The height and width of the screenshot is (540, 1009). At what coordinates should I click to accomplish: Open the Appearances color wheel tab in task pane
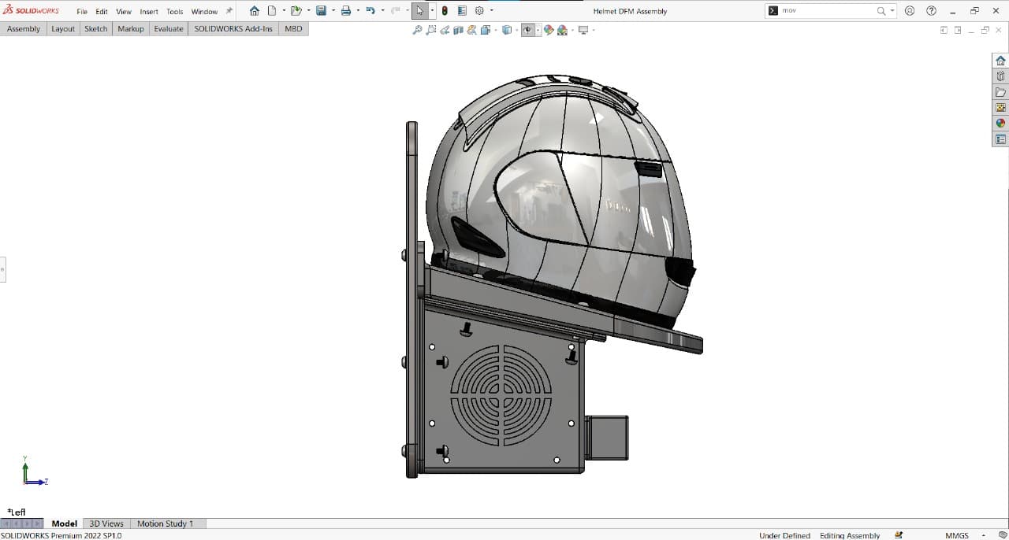click(x=1000, y=124)
